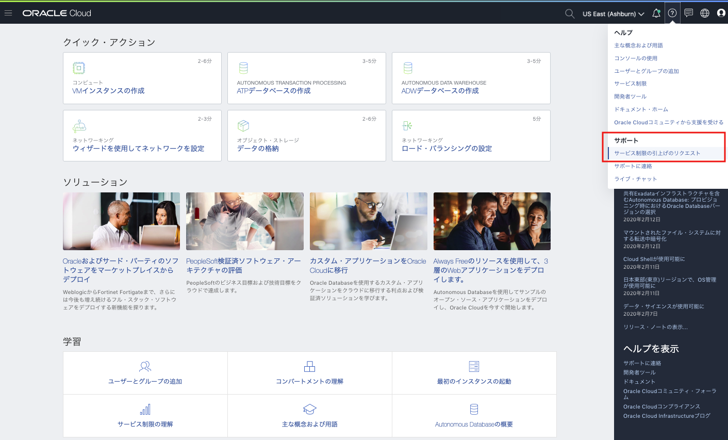
Task: Click the compute chip icon in VM instance card
Action: click(79, 68)
